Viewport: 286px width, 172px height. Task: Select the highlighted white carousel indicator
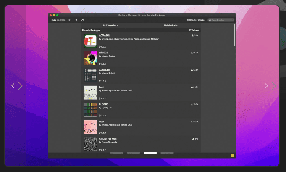150,153
